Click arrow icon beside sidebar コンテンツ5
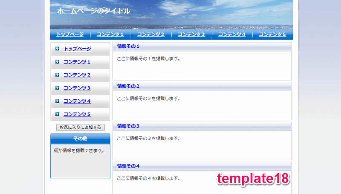 (57, 114)
